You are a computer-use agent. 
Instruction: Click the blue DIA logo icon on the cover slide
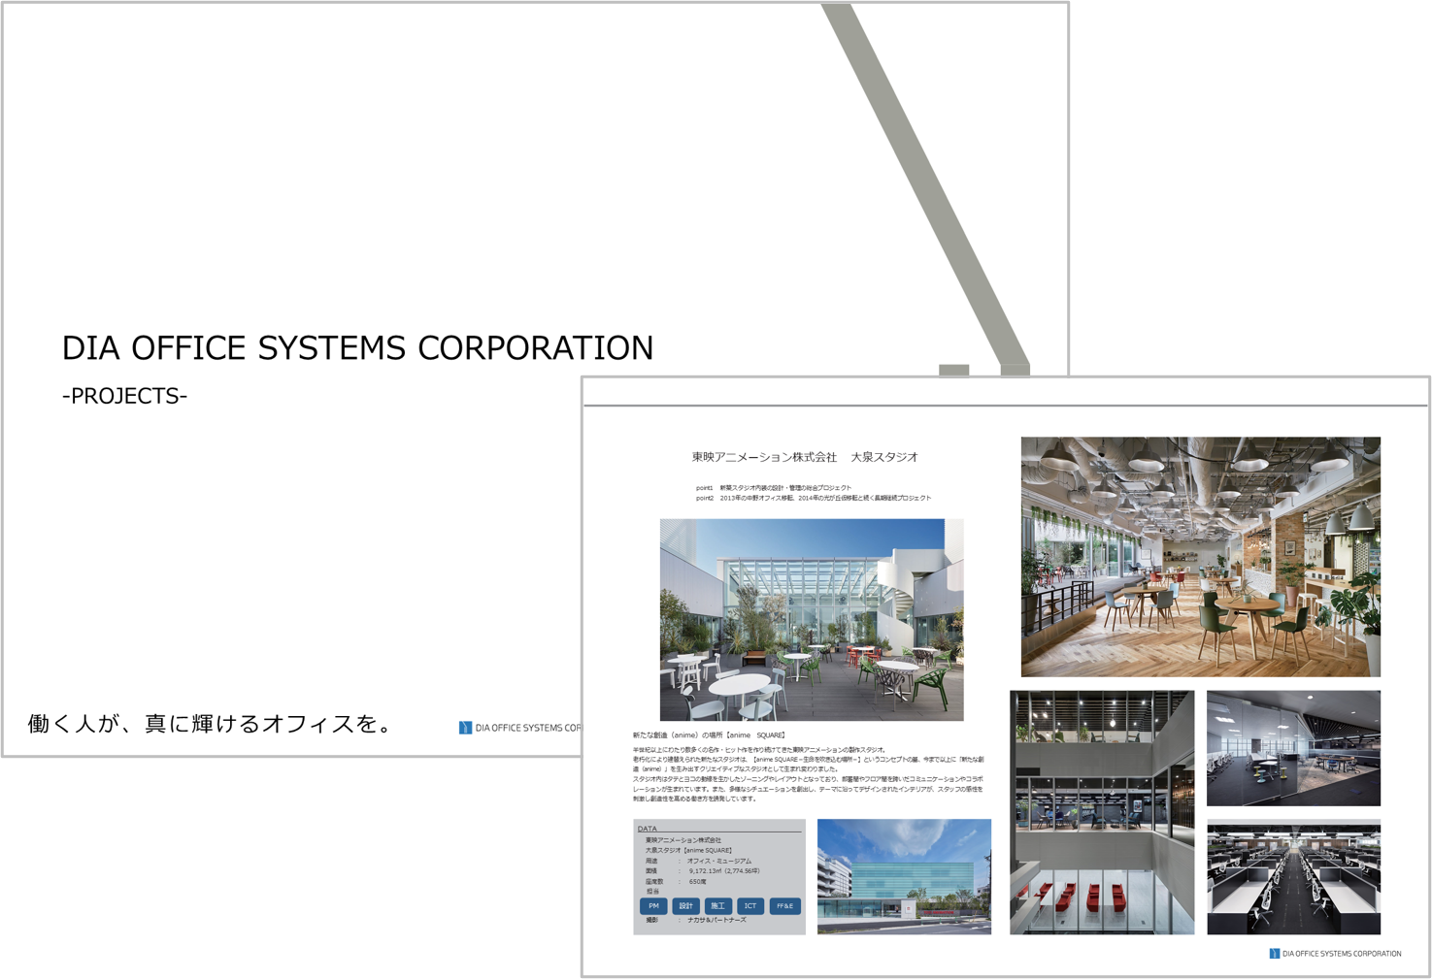coord(465,728)
